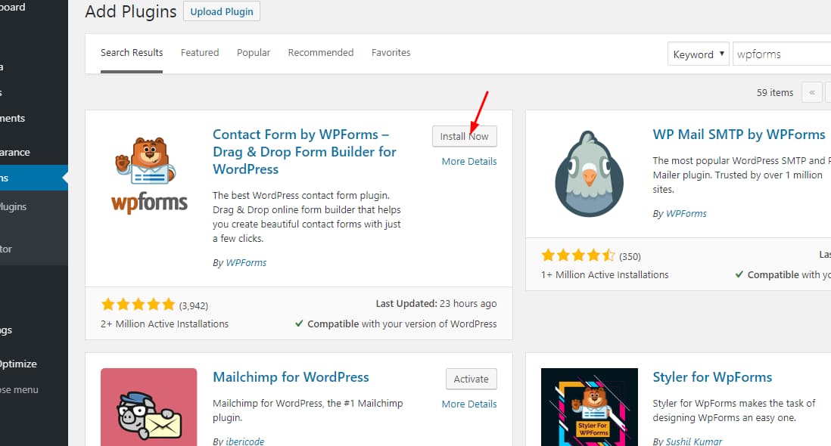Switch to the Popular tab
Screen dimensions: 831x446
(x=254, y=53)
